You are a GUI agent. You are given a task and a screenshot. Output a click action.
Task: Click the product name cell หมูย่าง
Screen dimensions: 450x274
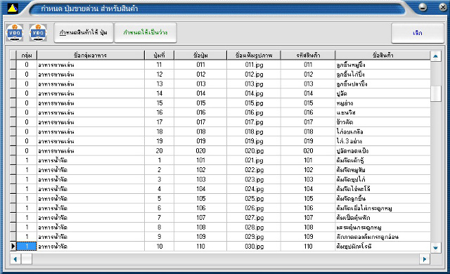click(382, 103)
